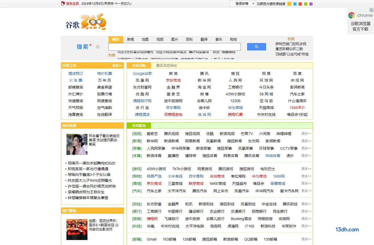Open the 1688平价 link

(x=297, y=108)
